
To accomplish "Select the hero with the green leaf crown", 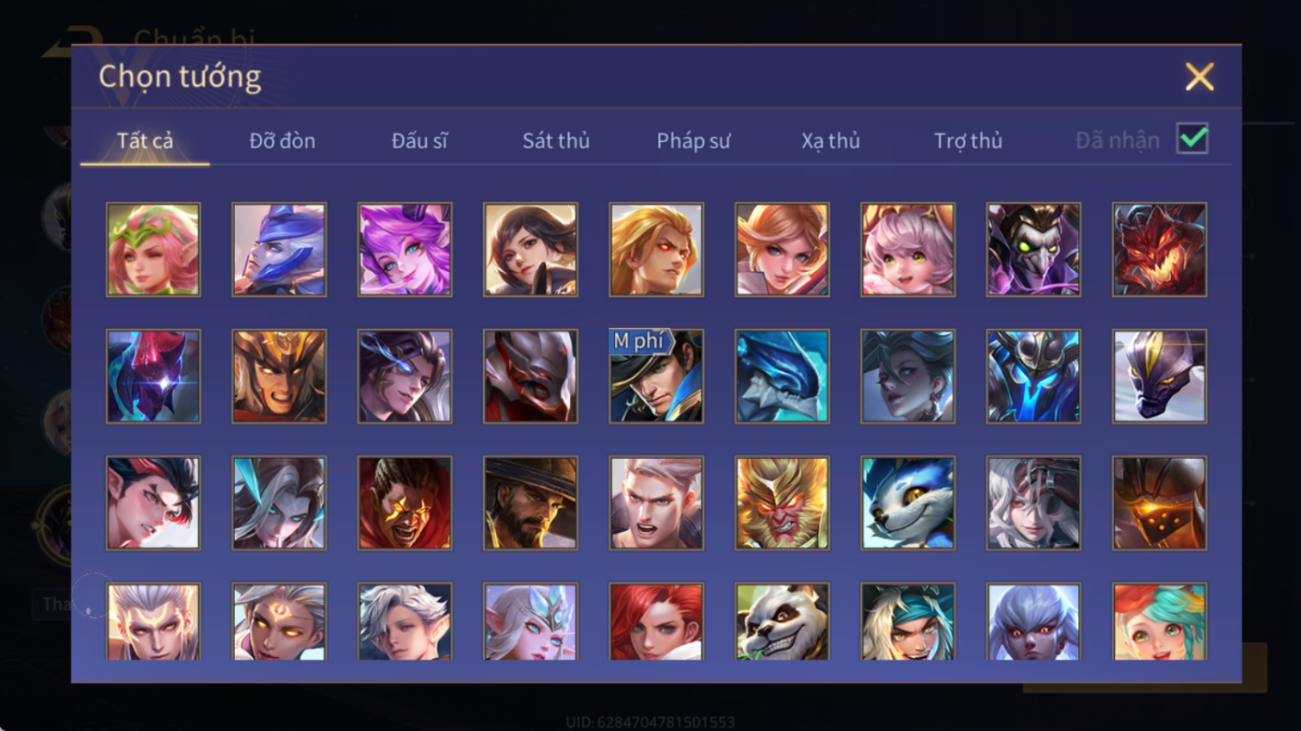I will coord(153,250).
